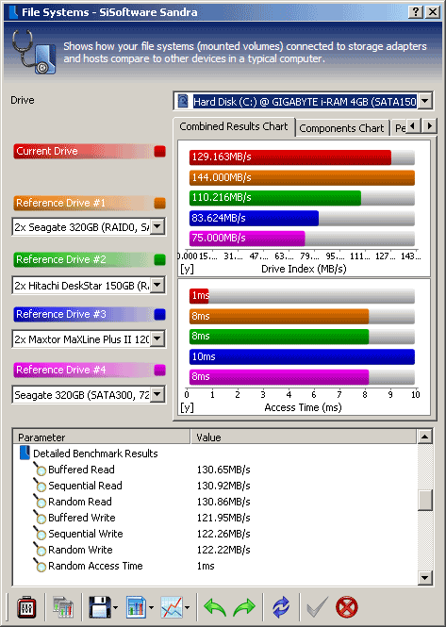This screenshot has width=446, height=627.
Task: Toggle Reference Drive #1 orange color box
Action: (x=159, y=203)
